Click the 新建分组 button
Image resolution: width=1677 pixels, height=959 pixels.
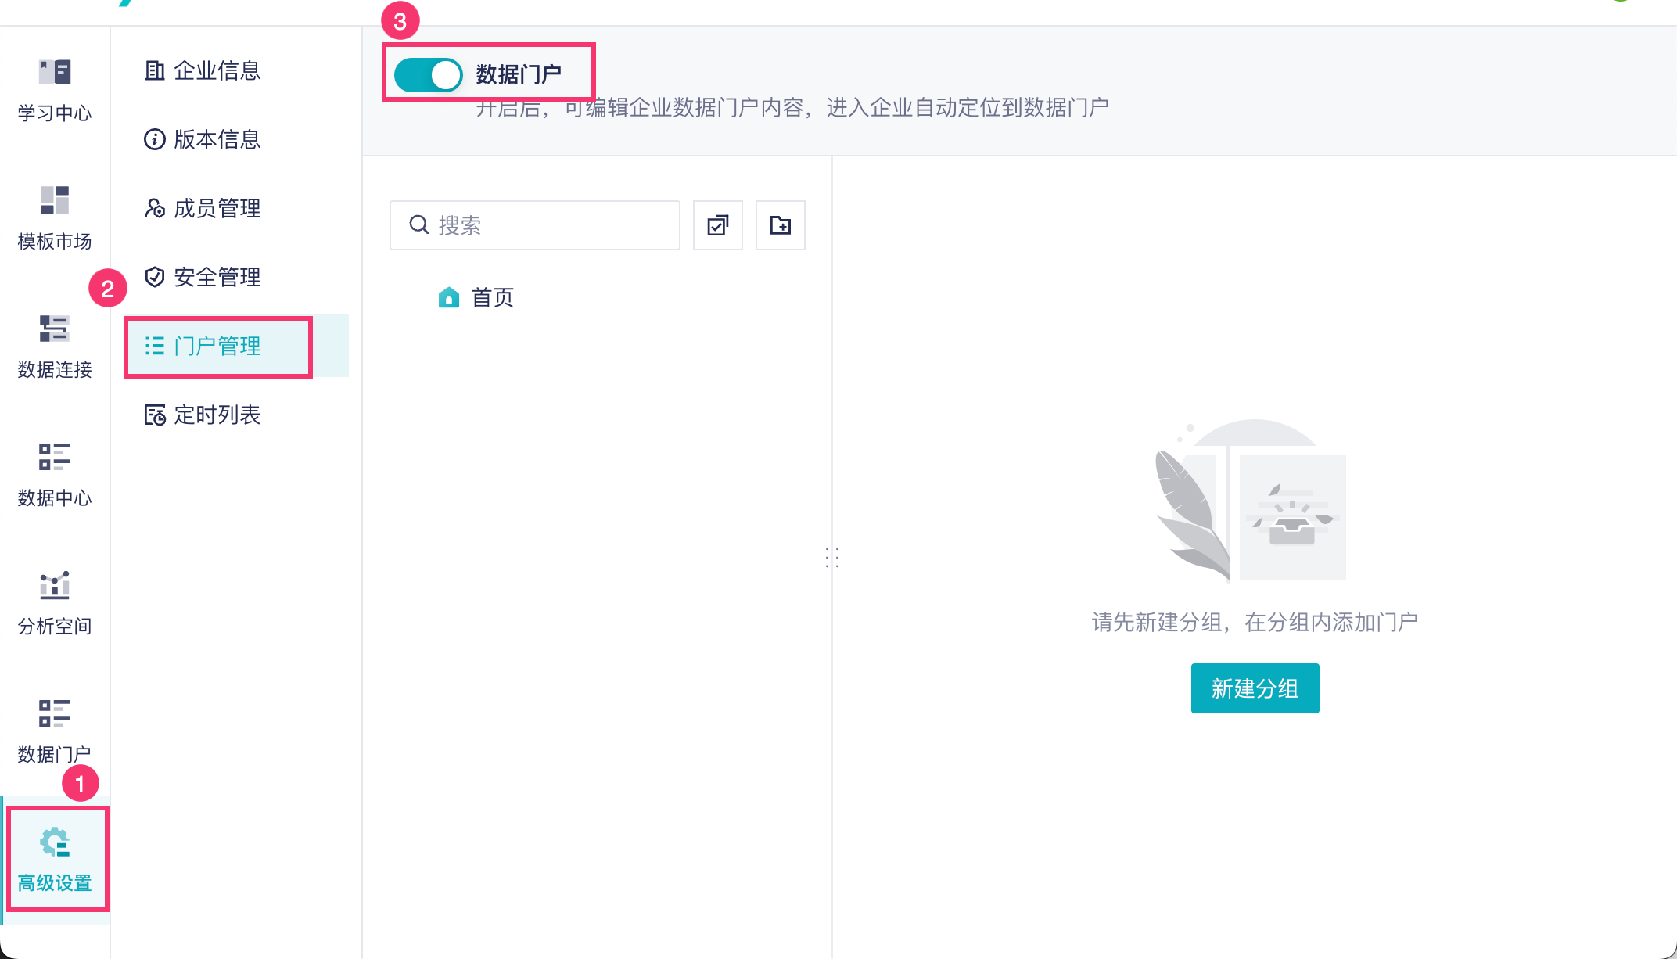pyautogui.click(x=1255, y=688)
